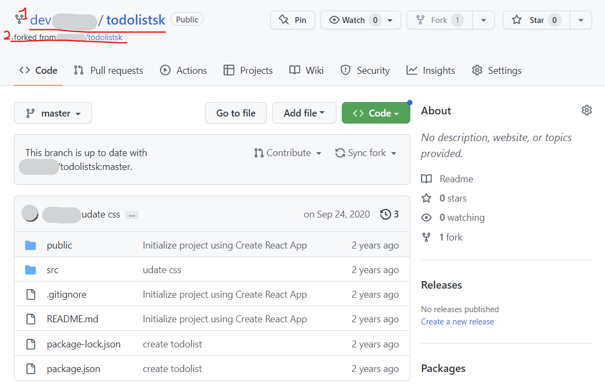Open the udate css latest commit message
Image resolution: width=605 pixels, height=388 pixels.
tap(101, 214)
